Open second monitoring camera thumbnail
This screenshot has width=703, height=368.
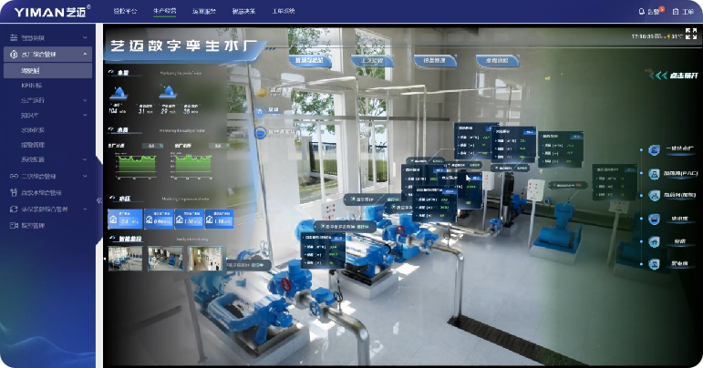point(165,259)
